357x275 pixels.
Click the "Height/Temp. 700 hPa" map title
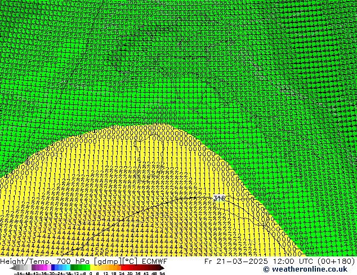tap(45, 262)
